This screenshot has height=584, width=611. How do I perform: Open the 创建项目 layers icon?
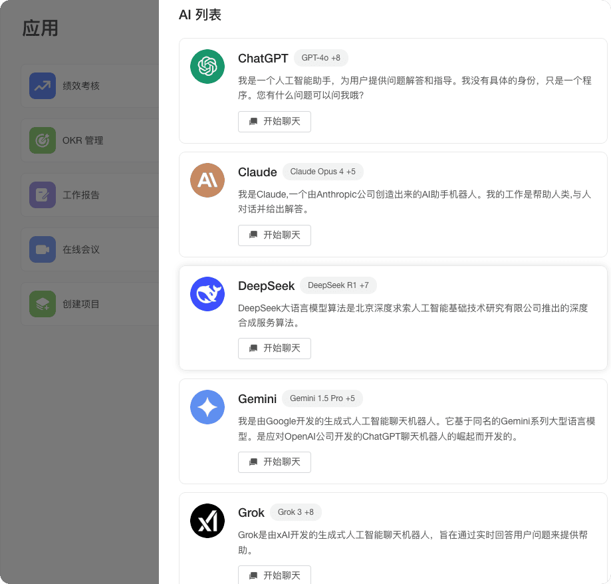click(43, 304)
